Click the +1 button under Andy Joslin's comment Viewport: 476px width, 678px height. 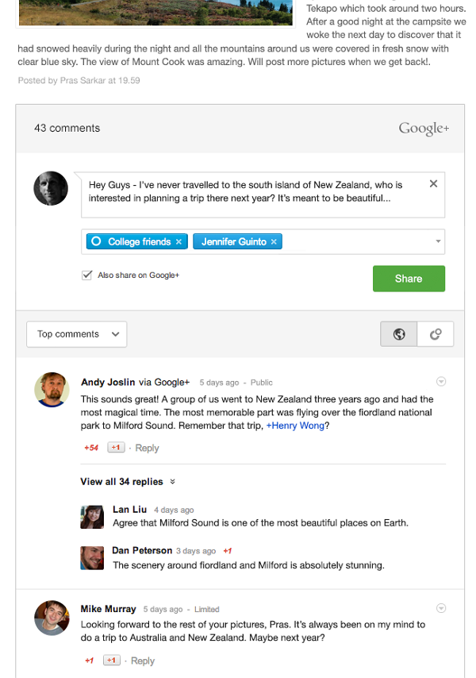(116, 448)
